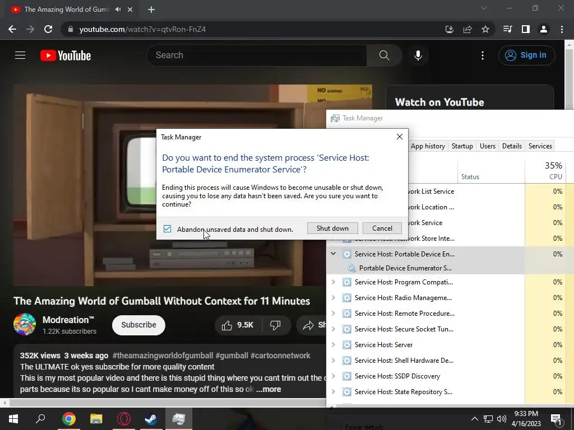Open Chrome media controls icon
Image resolution: width=574 pixels, height=430 pixels.
(508, 29)
